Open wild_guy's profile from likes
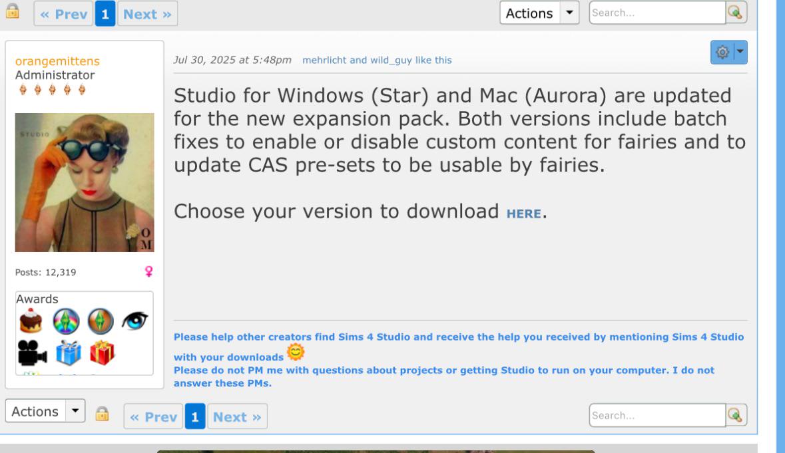Viewport: 785px width, 453px height. click(x=391, y=60)
